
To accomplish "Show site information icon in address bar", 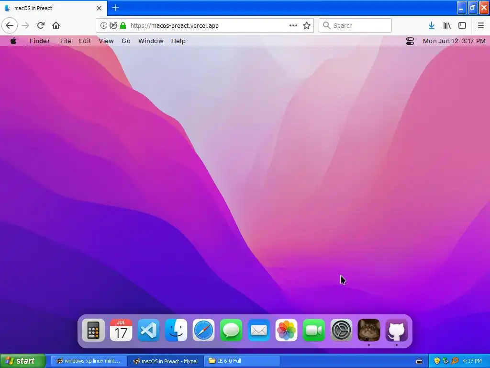I will coord(103,25).
